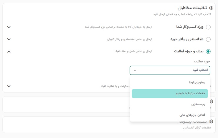
Task: Click the selected صنف و حوزه فعالیت radio button
Action: coord(208,52)
